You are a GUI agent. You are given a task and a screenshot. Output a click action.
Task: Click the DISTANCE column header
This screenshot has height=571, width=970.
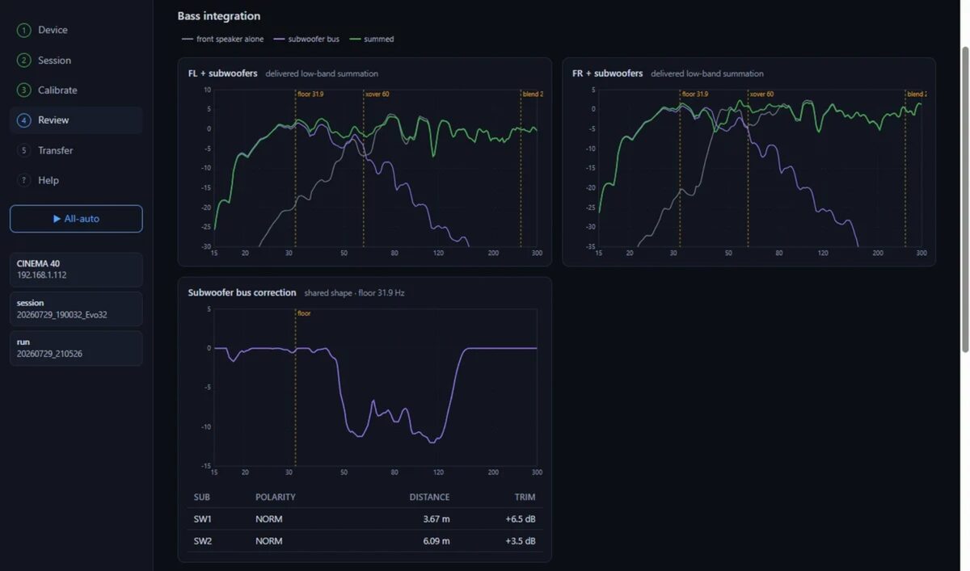tap(429, 498)
